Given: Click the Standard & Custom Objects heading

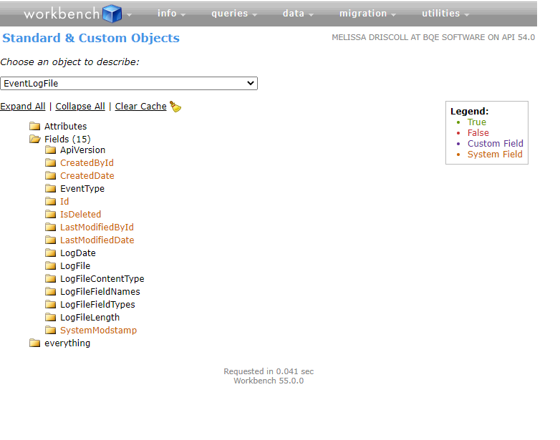Looking at the screenshot, I should click(x=91, y=38).
